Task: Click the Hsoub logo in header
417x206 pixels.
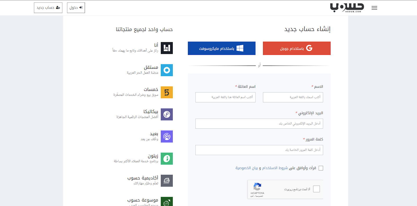Action: click(x=347, y=8)
